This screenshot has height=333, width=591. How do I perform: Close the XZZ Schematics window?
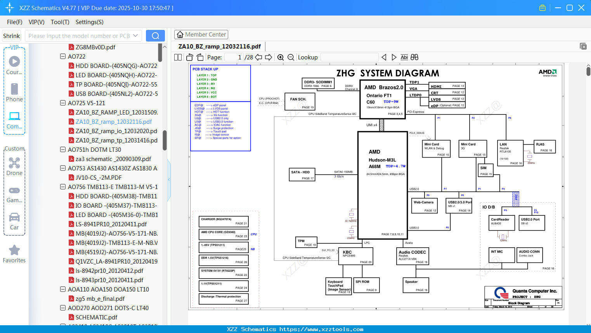click(581, 8)
